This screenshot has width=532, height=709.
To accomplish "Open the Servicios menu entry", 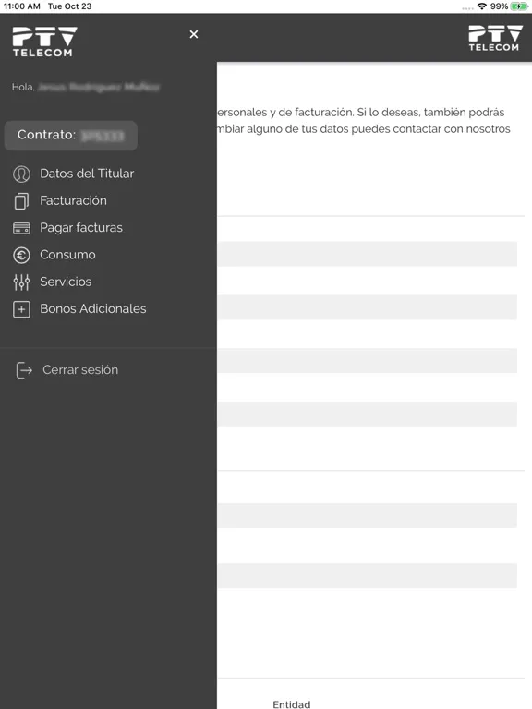I will pos(66,282).
